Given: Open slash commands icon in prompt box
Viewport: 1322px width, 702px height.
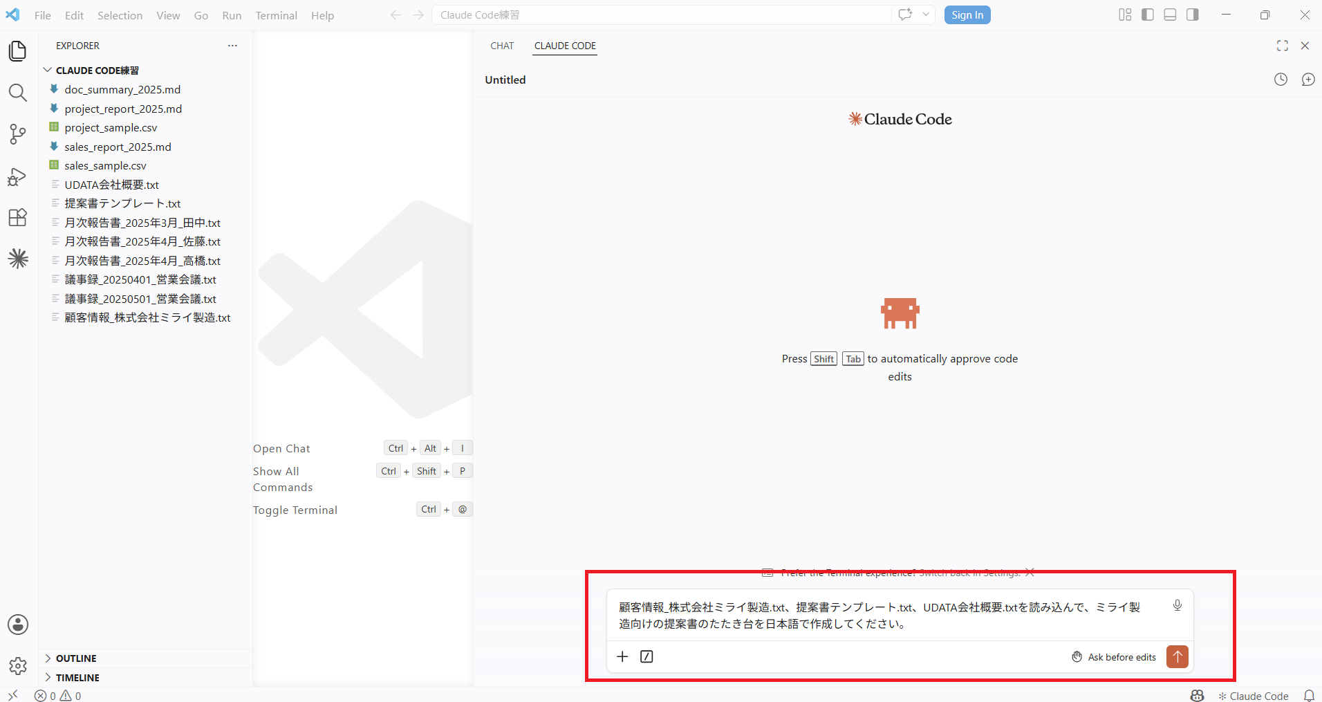Looking at the screenshot, I should click(646, 656).
